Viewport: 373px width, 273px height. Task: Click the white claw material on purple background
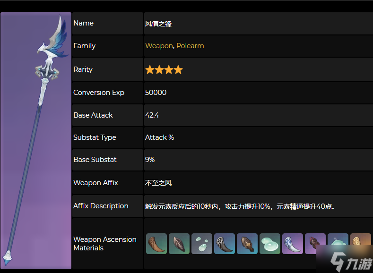pos(292,244)
